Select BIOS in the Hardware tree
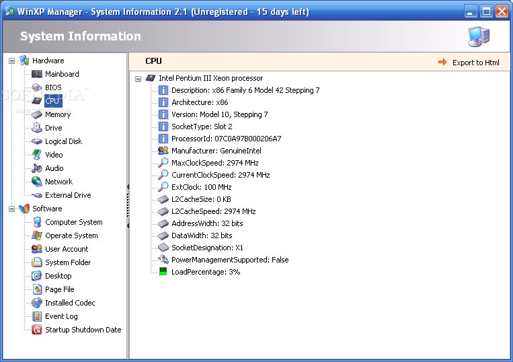513x362 pixels. tap(53, 87)
